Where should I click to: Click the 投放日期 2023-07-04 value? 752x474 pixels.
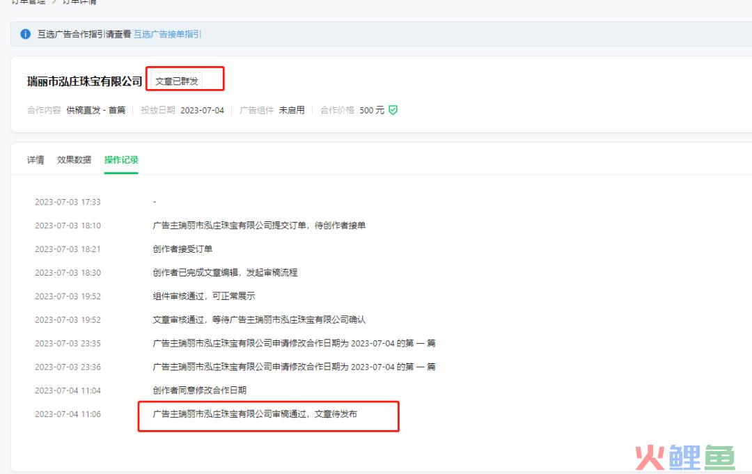(202, 110)
